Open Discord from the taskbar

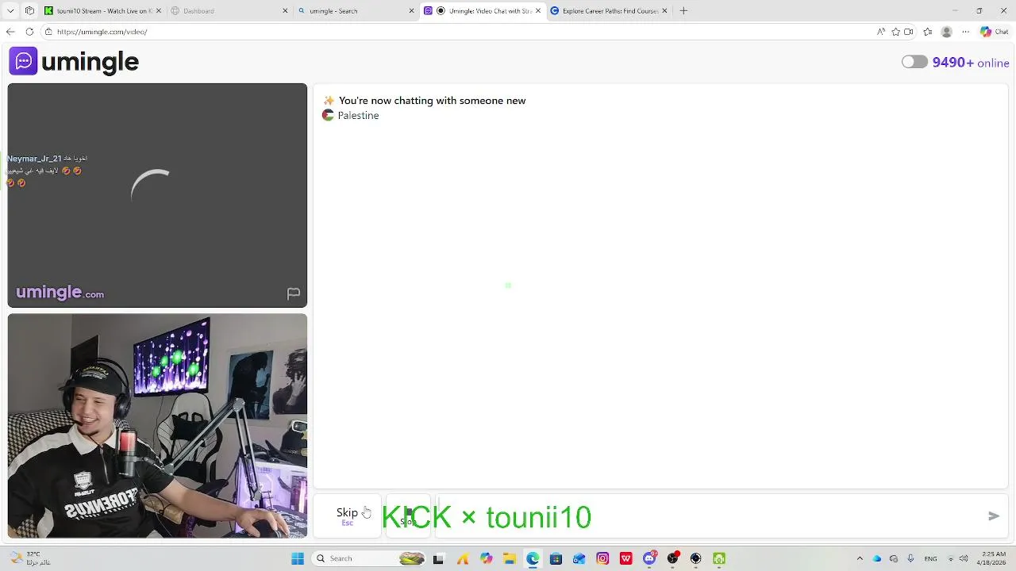(x=650, y=558)
